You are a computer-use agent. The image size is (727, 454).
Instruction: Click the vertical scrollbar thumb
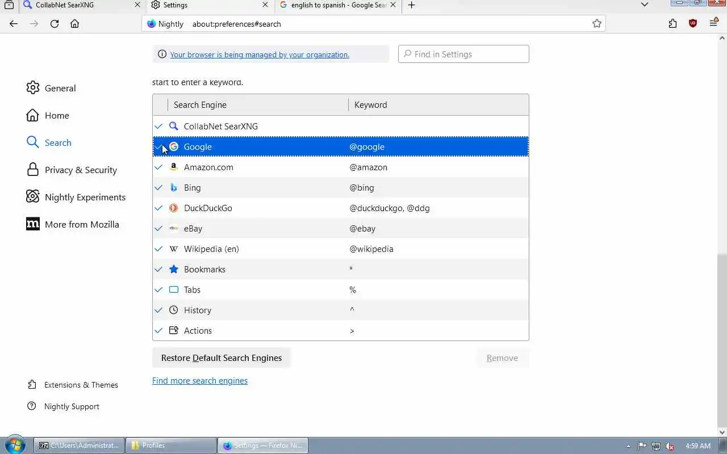click(x=722, y=340)
